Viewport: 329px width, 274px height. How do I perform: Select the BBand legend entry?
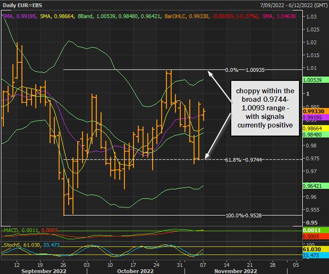point(119,16)
